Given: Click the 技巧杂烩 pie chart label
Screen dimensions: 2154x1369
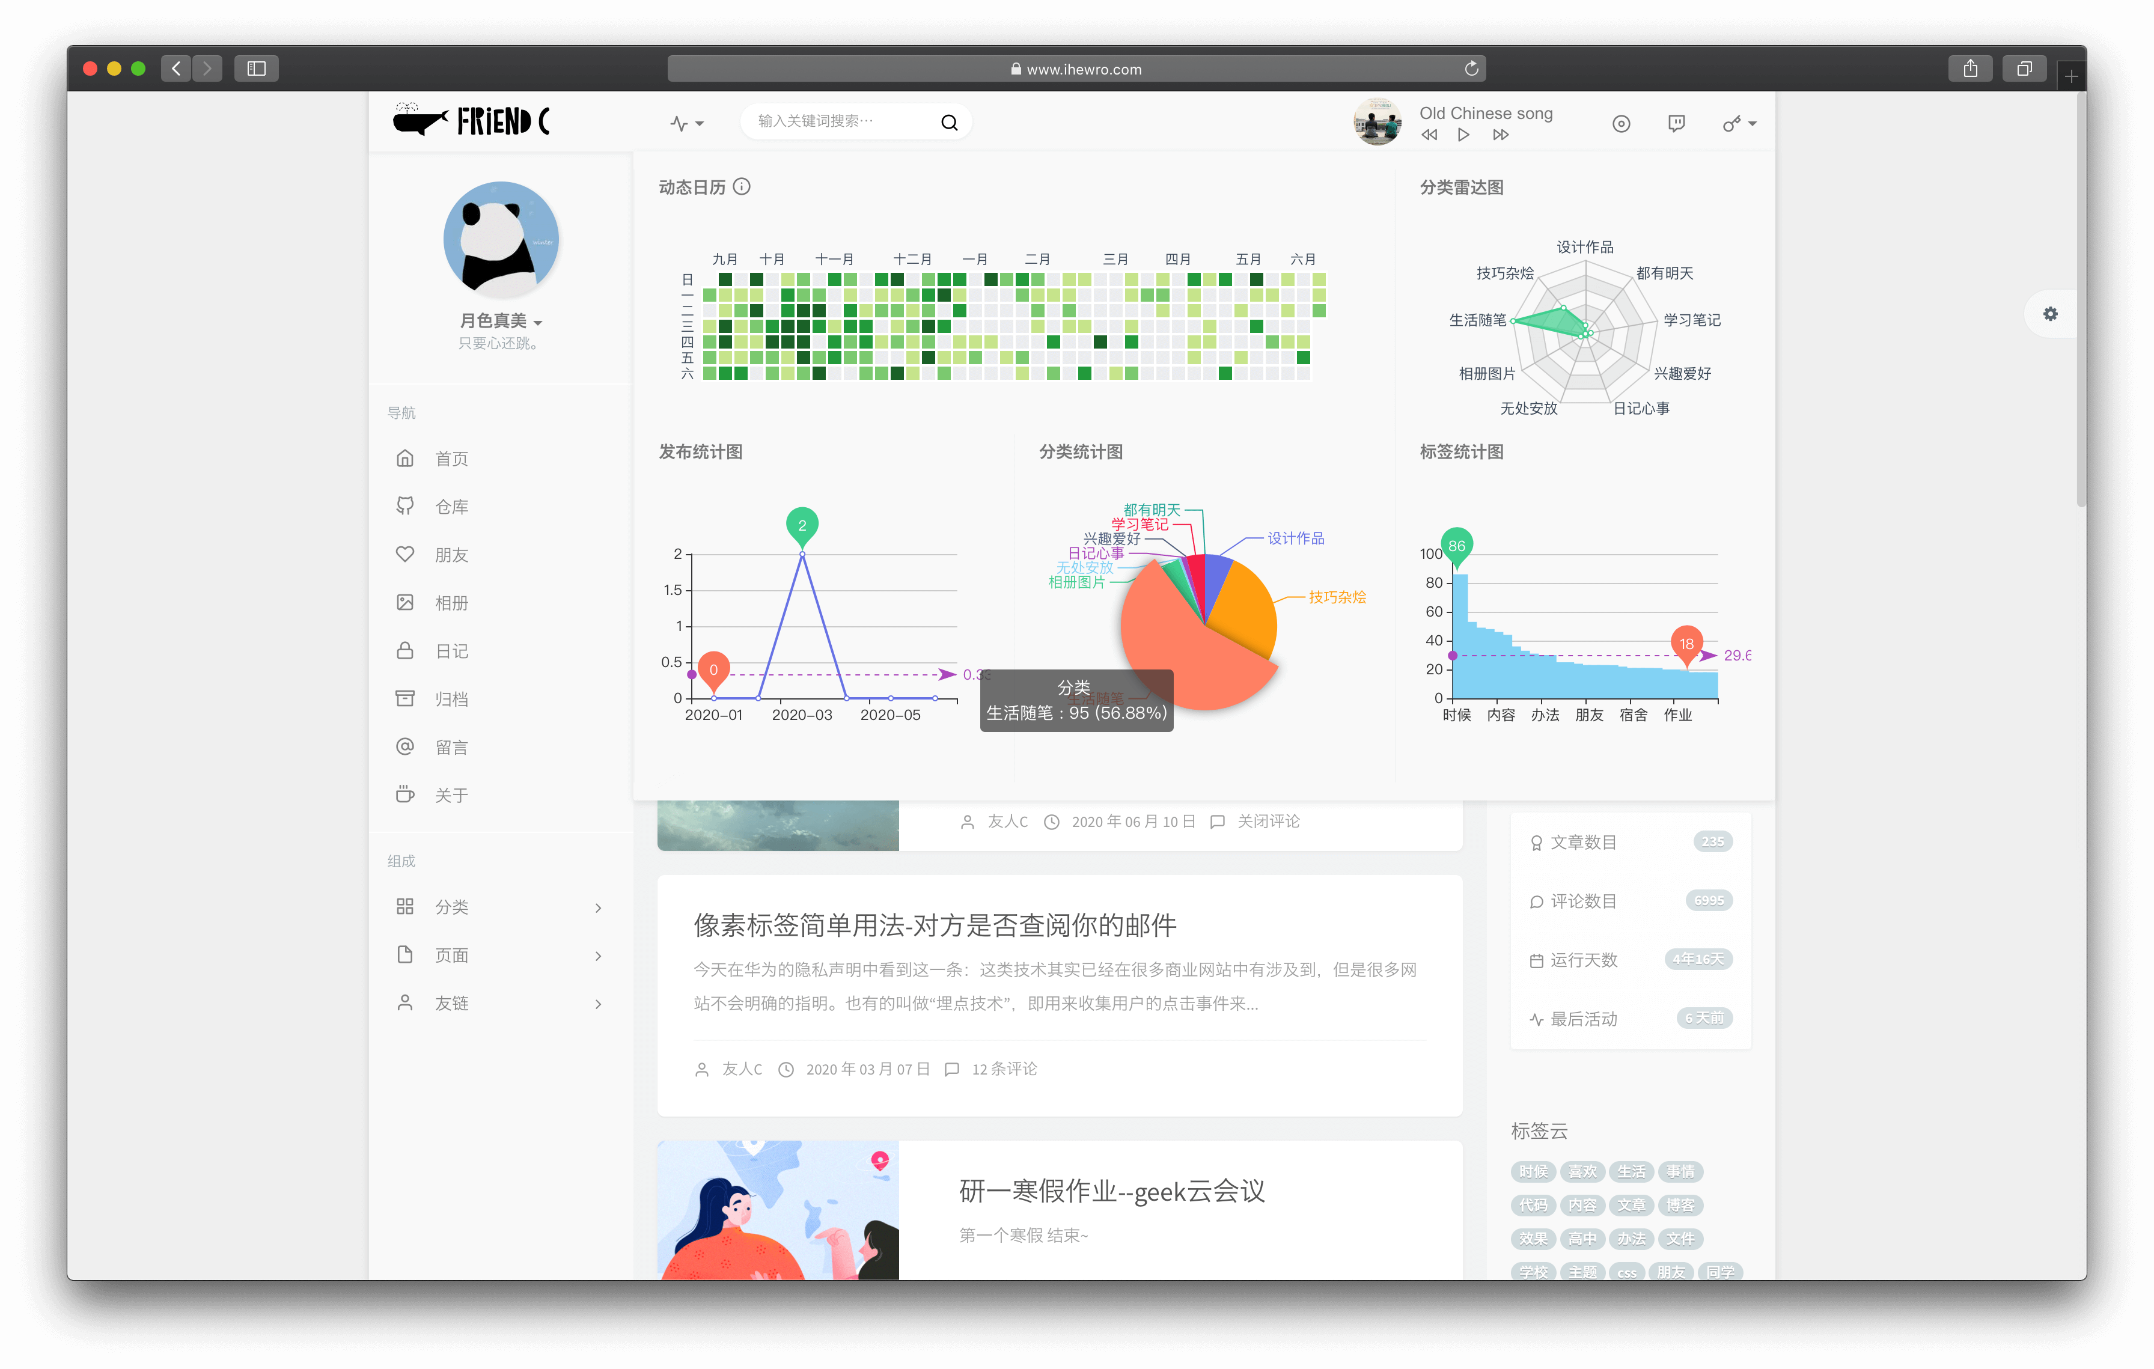Looking at the screenshot, I should coord(1337,597).
